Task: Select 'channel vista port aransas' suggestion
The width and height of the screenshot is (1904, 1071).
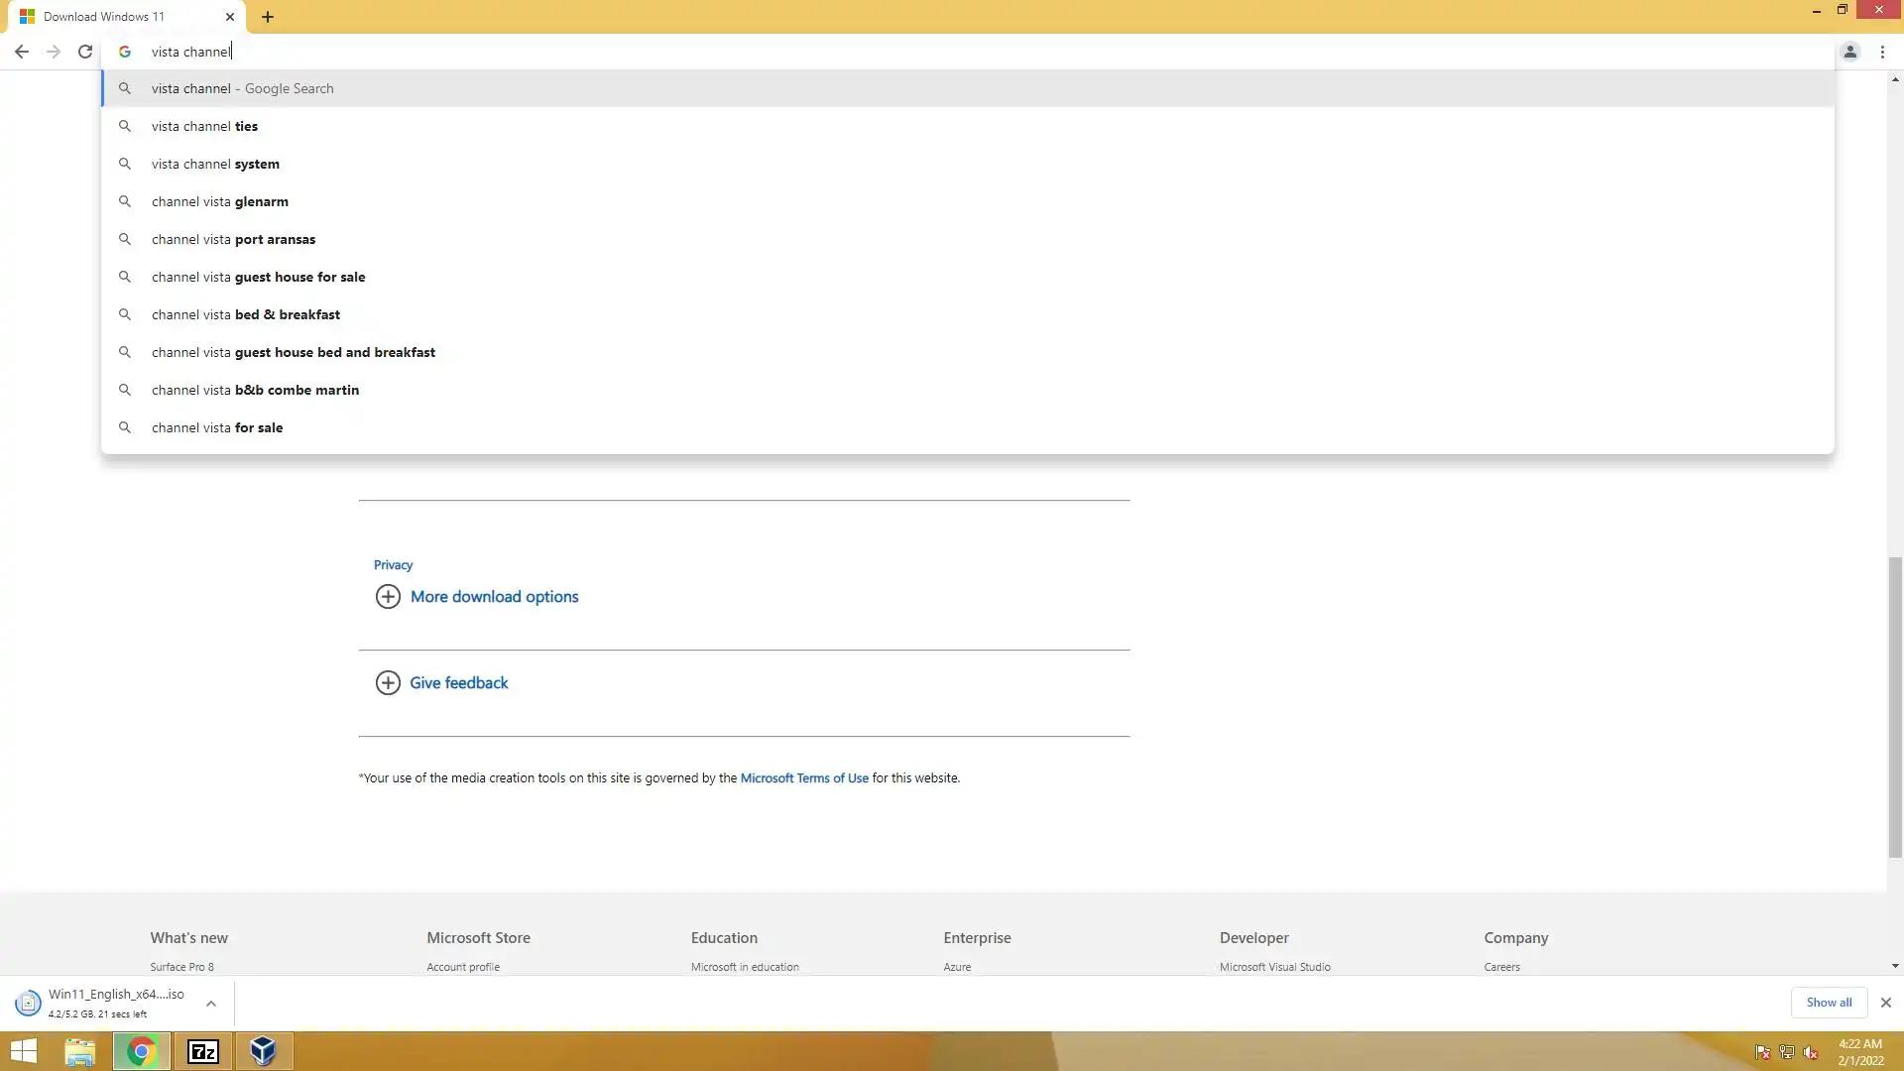Action: pyautogui.click(x=233, y=240)
